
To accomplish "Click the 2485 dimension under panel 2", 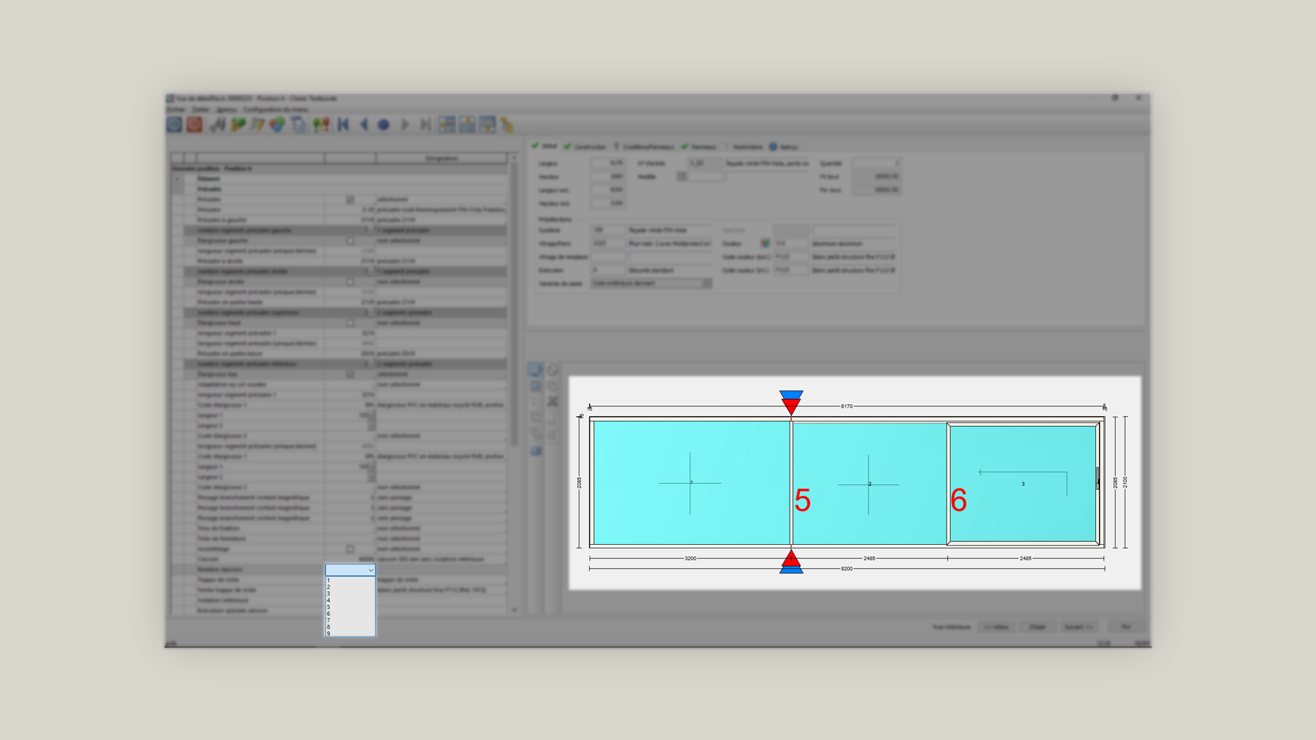I will pos(869,558).
